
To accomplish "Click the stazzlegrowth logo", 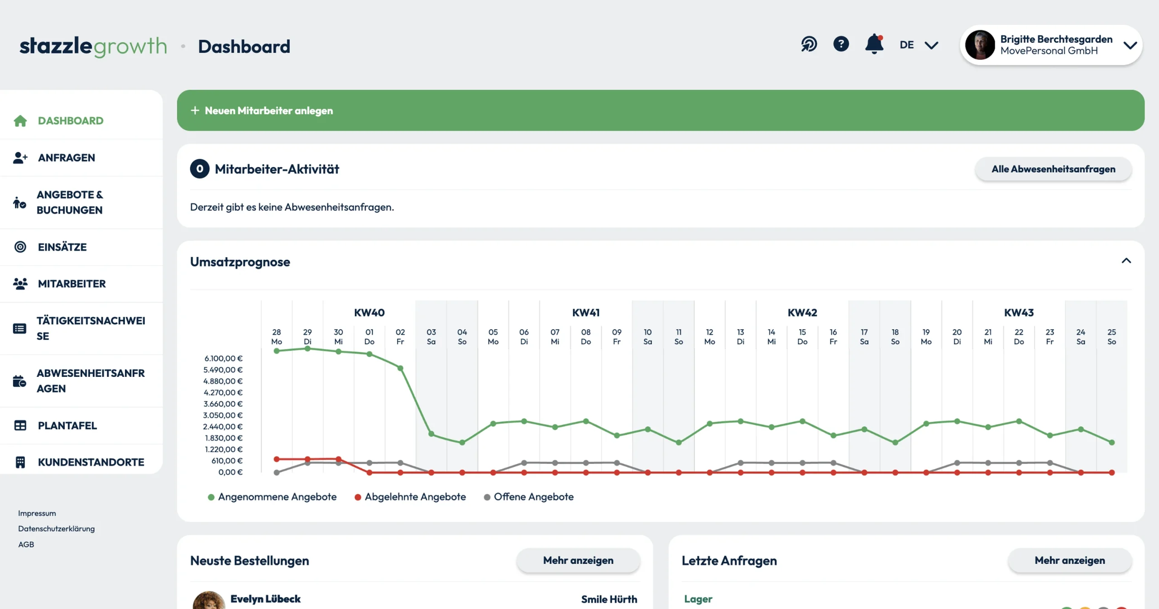I will point(93,46).
